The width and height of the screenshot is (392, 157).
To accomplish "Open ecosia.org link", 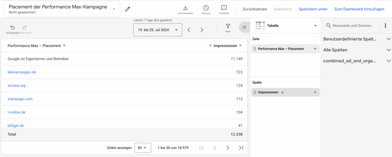I will pos(16,85).
